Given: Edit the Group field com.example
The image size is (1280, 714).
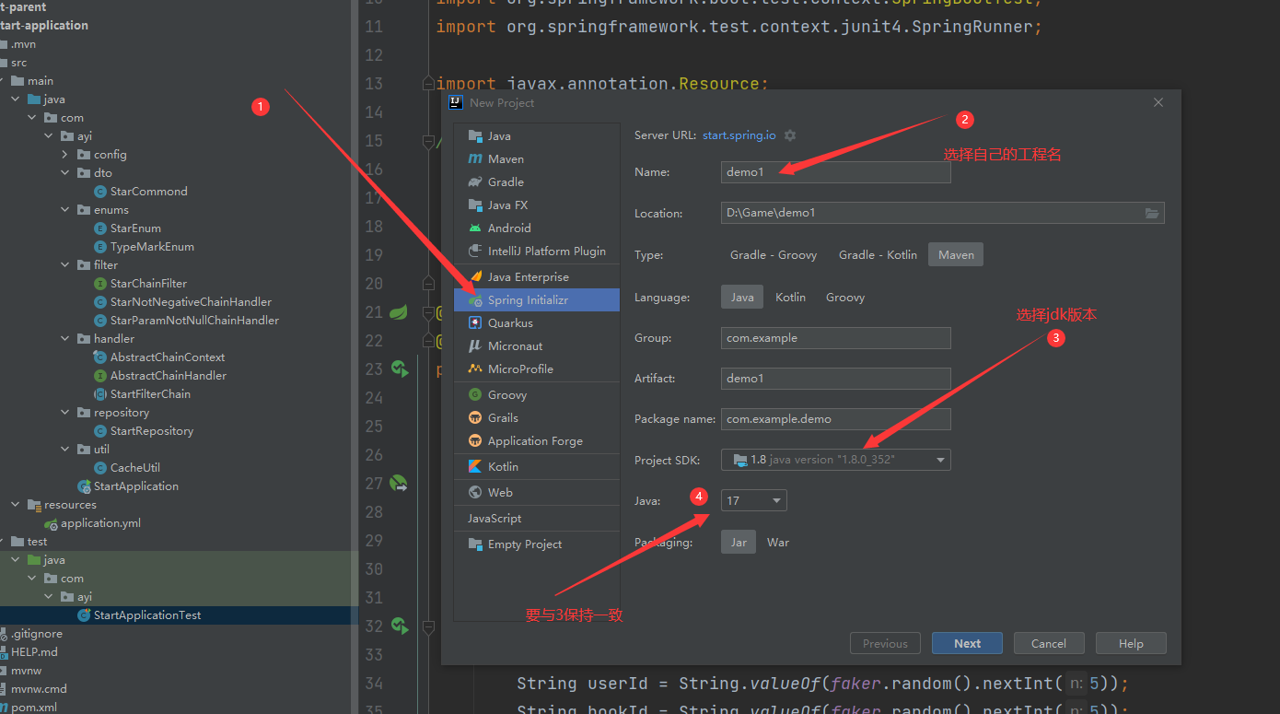Looking at the screenshot, I should (x=836, y=338).
